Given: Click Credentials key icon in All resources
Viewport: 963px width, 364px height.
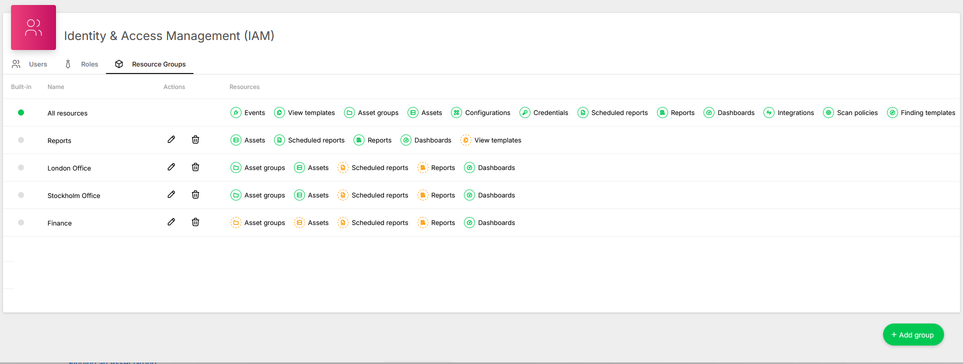Looking at the screenshot, I should [x=525, y=112].
